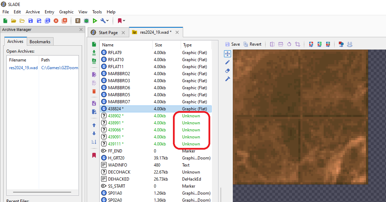Click the Sort entries icon
The image size is (386, 202).
pyautogui.click(x=94, y=142)
